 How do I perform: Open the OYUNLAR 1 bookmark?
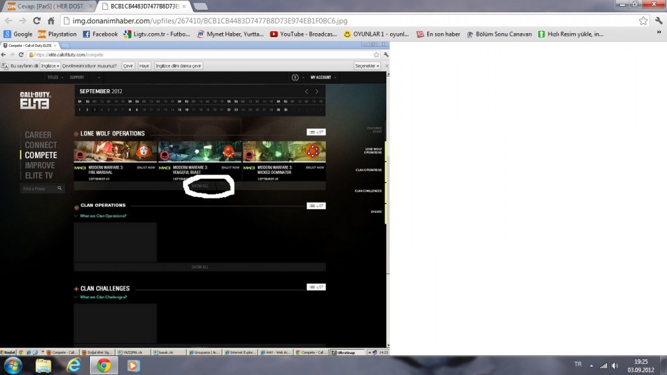coord(376,34)
